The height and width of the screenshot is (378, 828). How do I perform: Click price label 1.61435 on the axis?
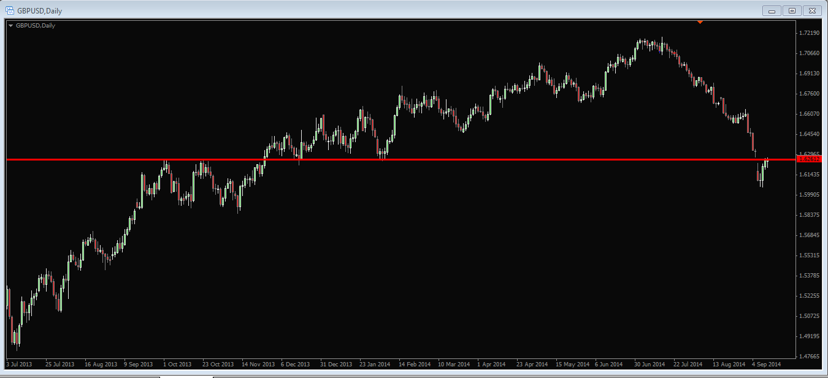coord(810,175)
